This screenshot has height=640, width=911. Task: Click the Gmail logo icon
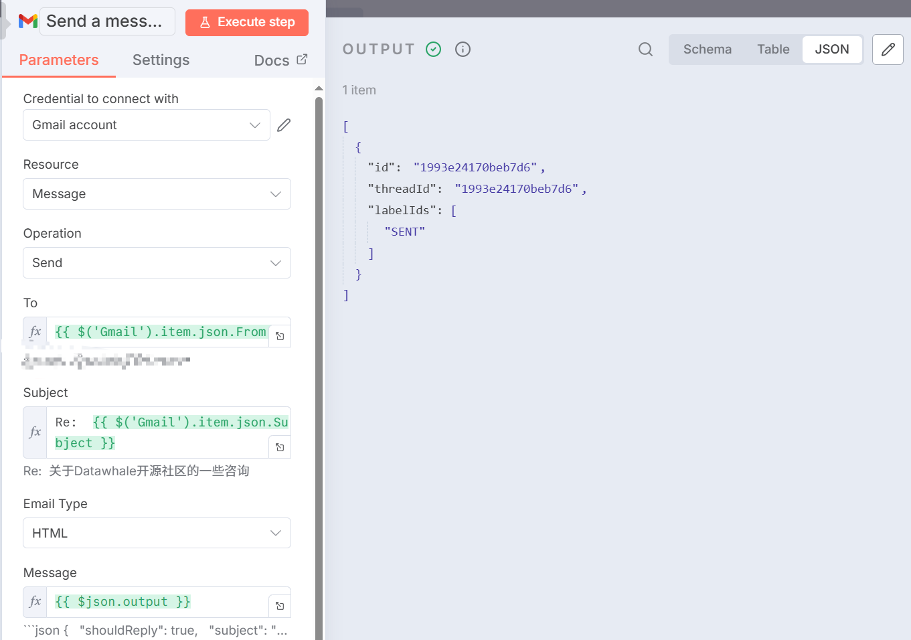(x=27, y=21)
